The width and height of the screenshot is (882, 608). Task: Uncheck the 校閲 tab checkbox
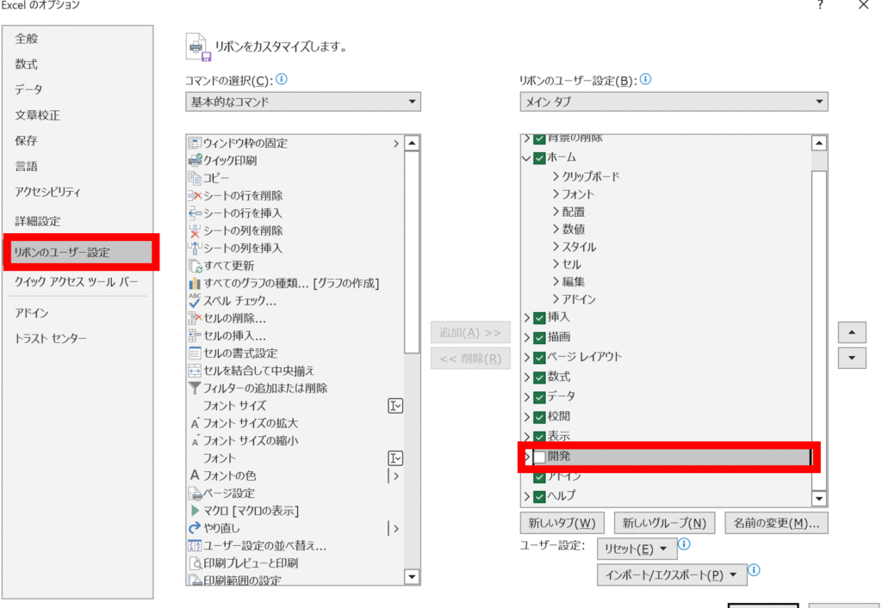(539, 417)
